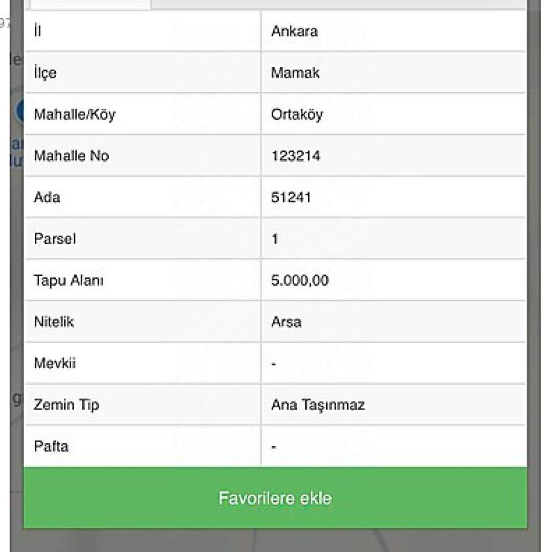Click the Mamak district value
The height and width of the screenshot is (552, 552).
(295, 73)
